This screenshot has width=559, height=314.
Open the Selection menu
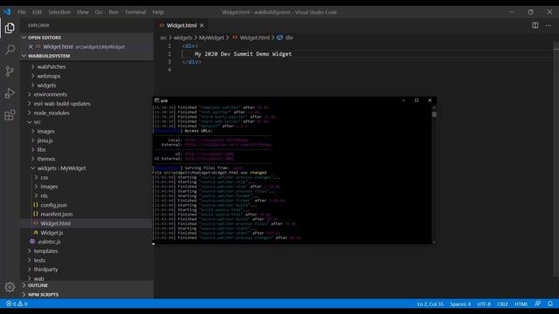click(59, 12)
